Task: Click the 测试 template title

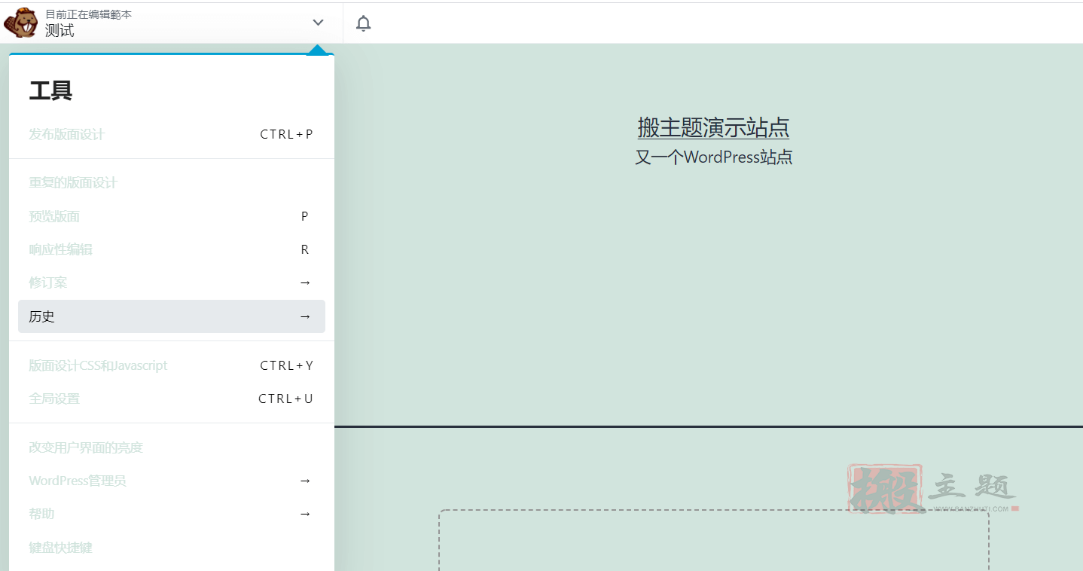Action: pyautogui.click(x=59, y=30)
